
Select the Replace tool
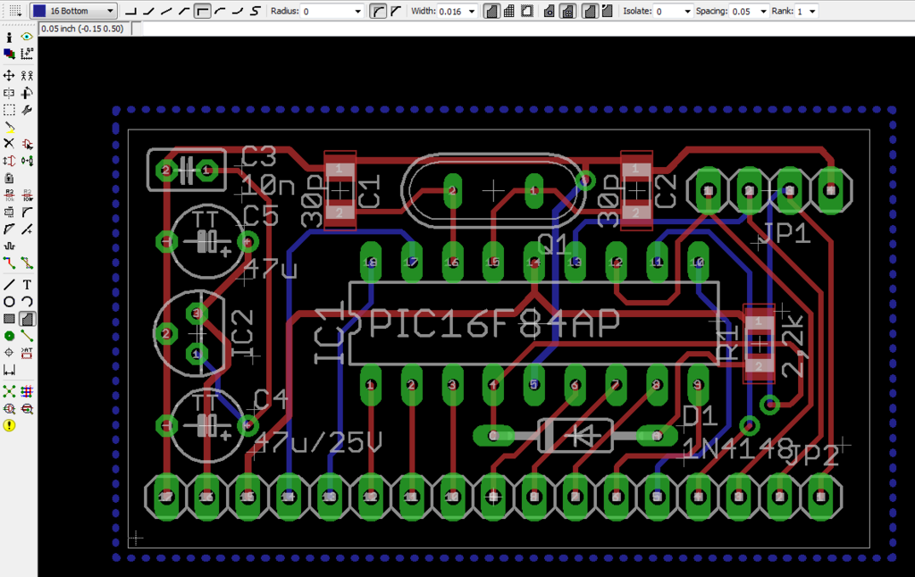tap(27, 161)
